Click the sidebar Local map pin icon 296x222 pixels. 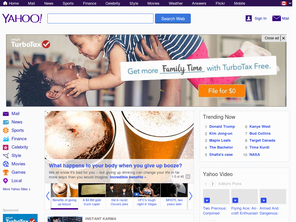(6, 181)
